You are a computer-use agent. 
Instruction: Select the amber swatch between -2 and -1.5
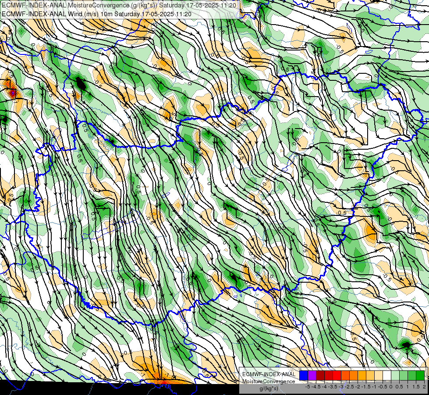click(362, 375)
